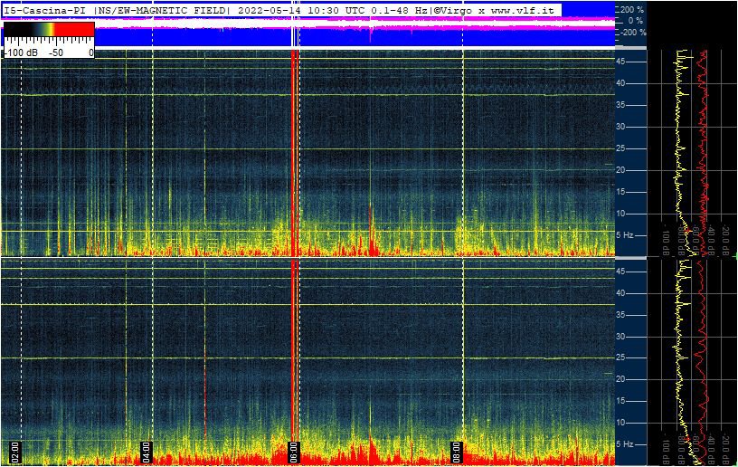Screen dimensions: 738x467
Task: Click the I5-Cascina-PI station title text
Action: point(45,9)
